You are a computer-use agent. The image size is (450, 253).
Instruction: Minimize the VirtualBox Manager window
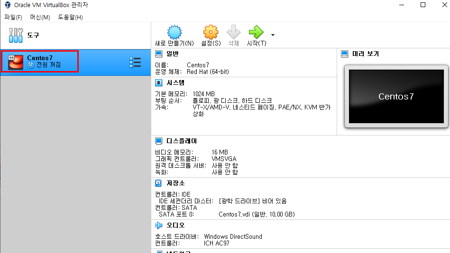(402, 5)
